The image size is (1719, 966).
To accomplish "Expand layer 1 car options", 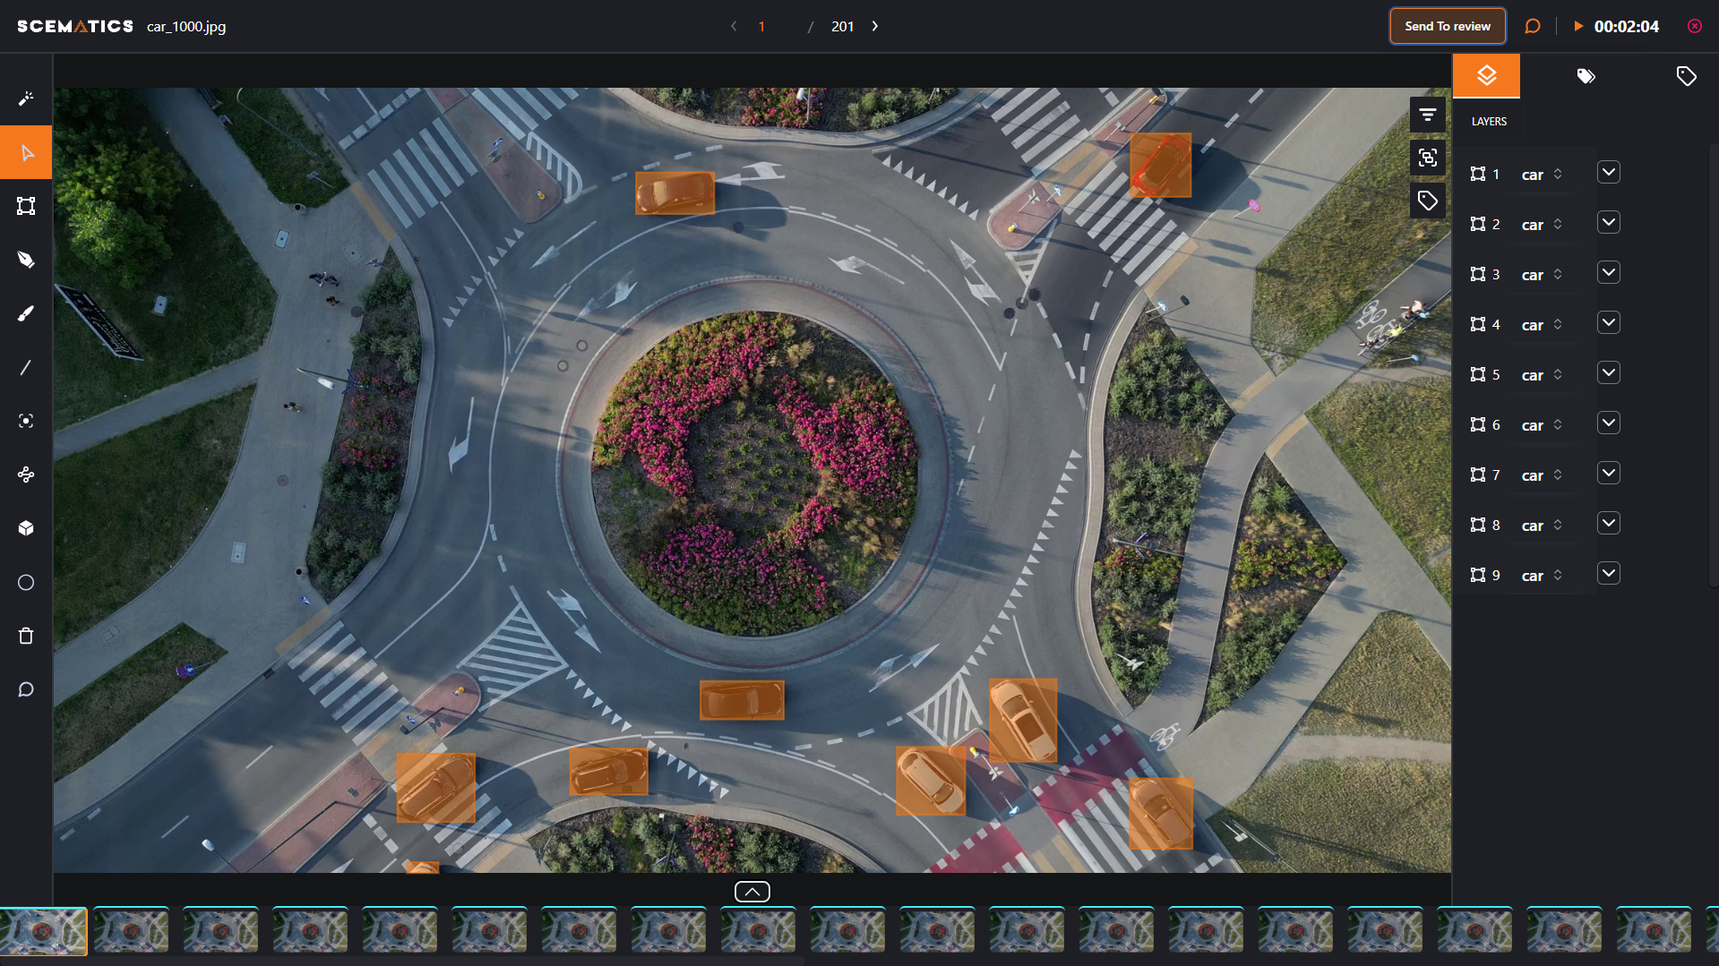I will pyautogui.click(x=1608, y=172).
